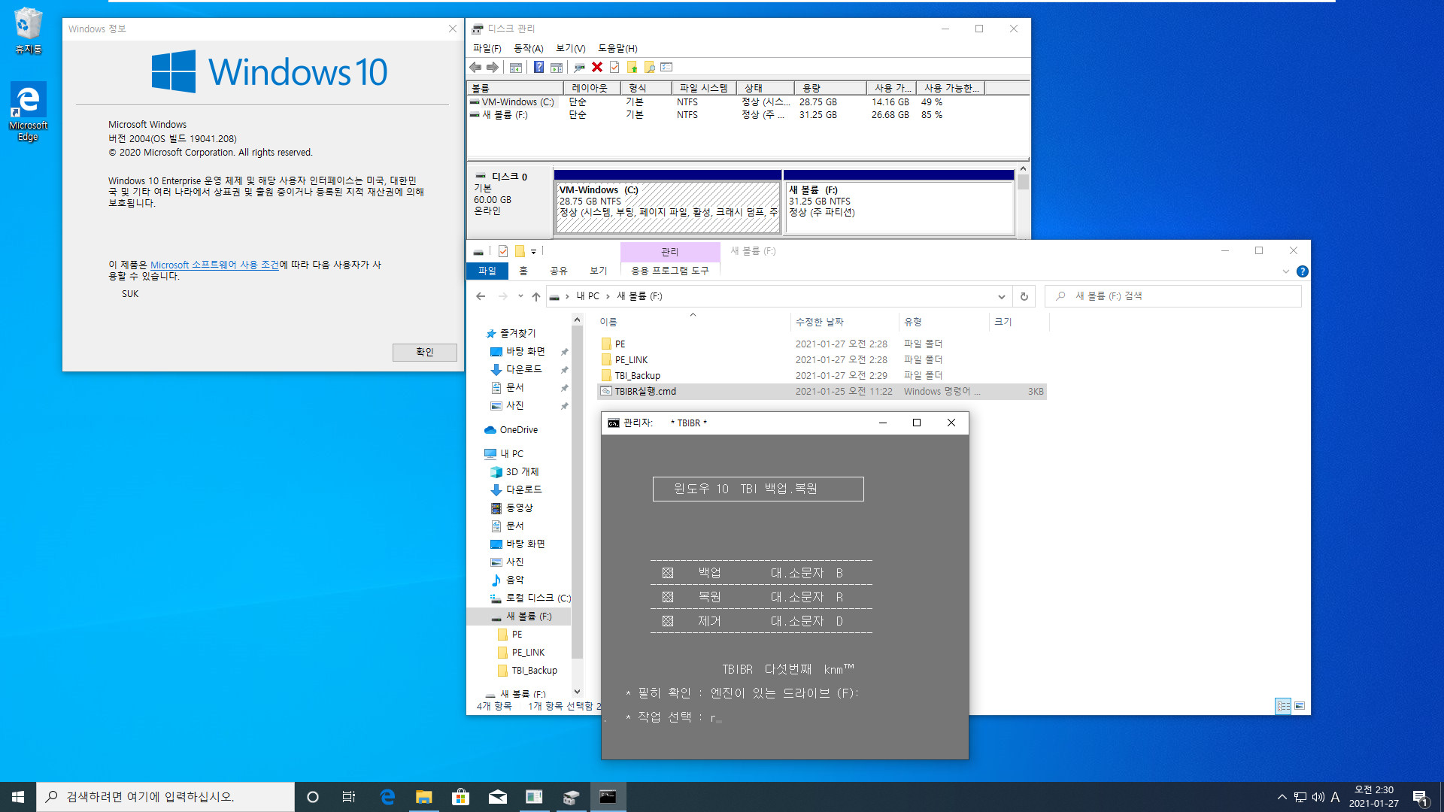Click 내 PC breadcrumb in address bar

(x=588, y=296)
